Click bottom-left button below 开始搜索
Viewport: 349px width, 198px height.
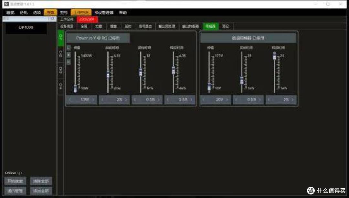pyautogui.click(x=15, y=191)
